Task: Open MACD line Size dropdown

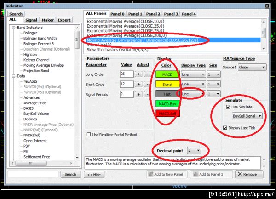Action: tap(214, 74)
